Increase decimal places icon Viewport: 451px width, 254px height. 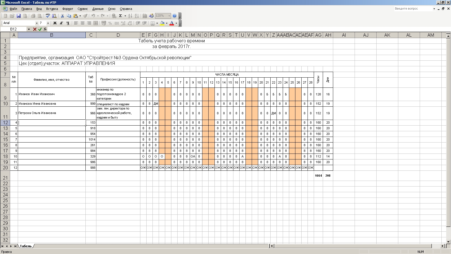123,23
